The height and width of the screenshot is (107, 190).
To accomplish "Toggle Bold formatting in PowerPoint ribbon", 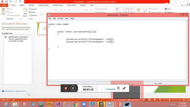I will tap(42, 14).
